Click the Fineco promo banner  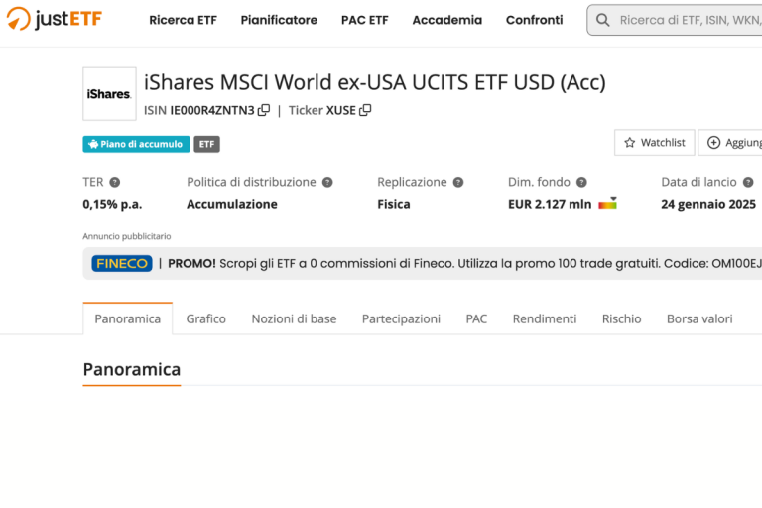point(423,264)
